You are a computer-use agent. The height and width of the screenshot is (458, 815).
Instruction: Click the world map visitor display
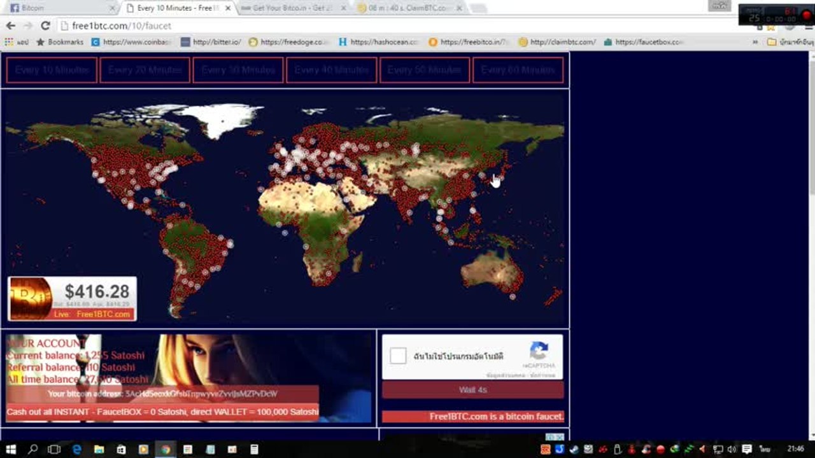click(285, 209)
